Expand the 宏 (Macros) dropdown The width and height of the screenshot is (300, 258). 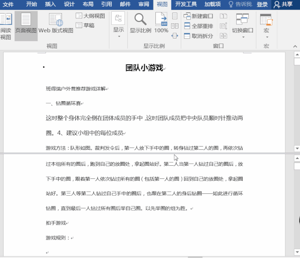266,25
